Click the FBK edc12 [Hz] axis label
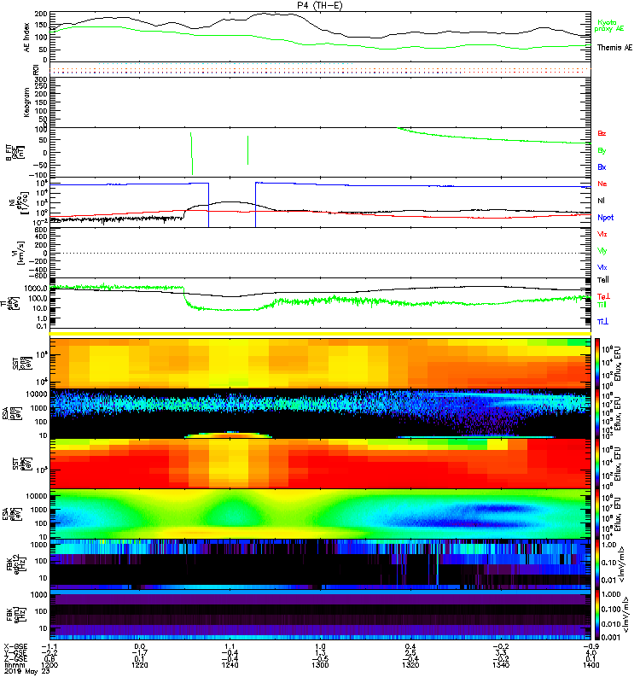The height and width of the screenshot is (683, 640). [17, 564]
